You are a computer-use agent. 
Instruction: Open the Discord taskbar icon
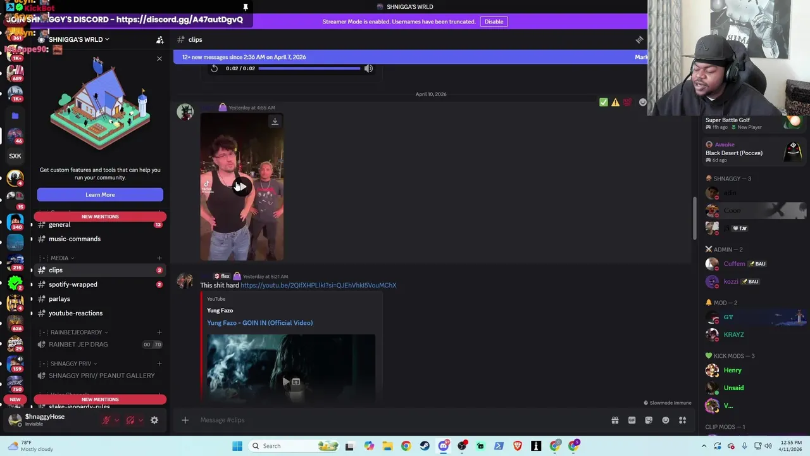[x=444, y=446]
